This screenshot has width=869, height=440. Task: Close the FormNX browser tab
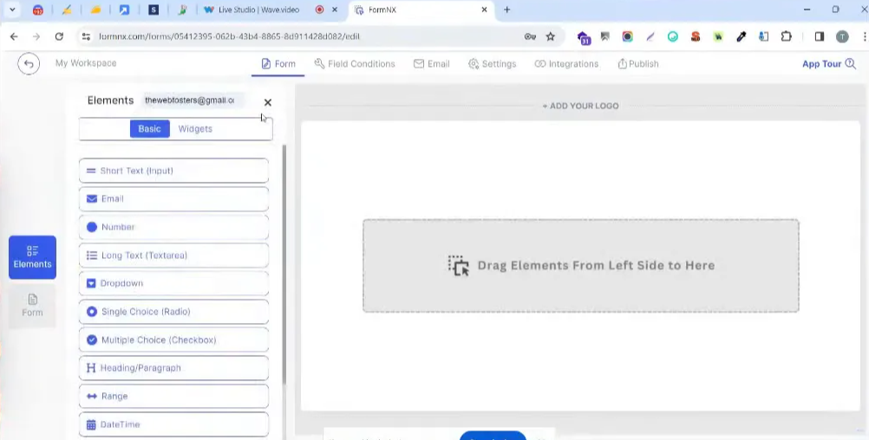click(x=485, y=10)
